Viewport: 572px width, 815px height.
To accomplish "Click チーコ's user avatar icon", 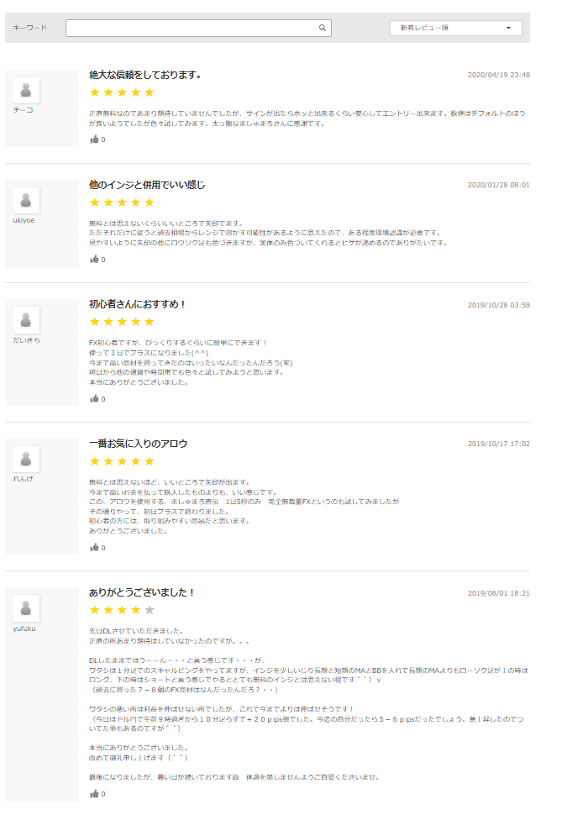I will pos(26,90).
